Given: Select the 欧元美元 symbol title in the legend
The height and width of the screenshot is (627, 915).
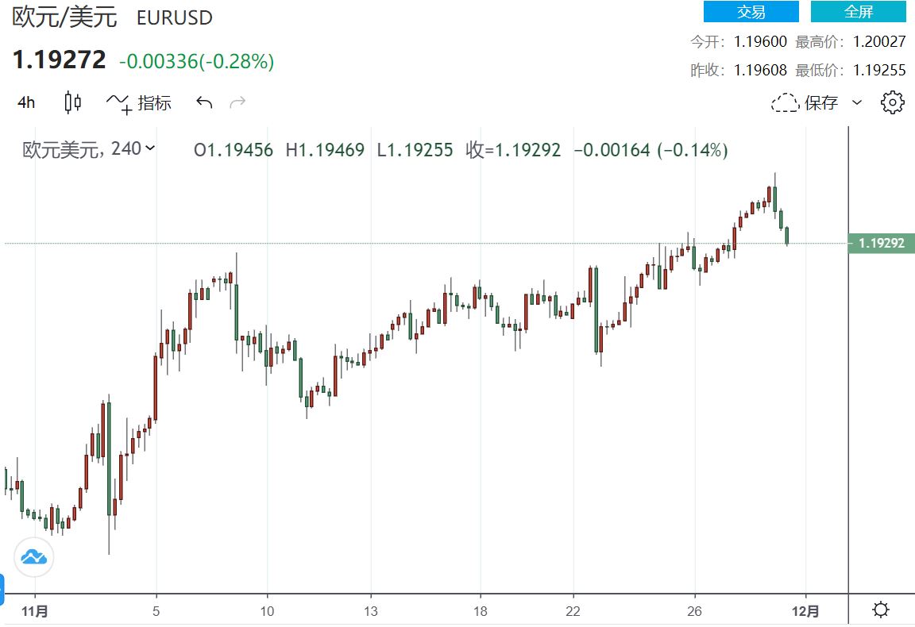Looking at the screenshot, I should tap(63, 149).
